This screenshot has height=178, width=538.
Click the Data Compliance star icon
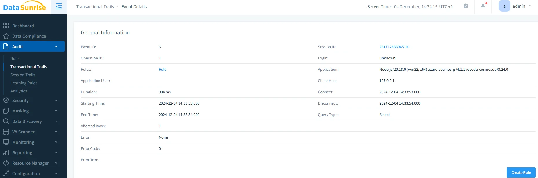coord(6,36)
